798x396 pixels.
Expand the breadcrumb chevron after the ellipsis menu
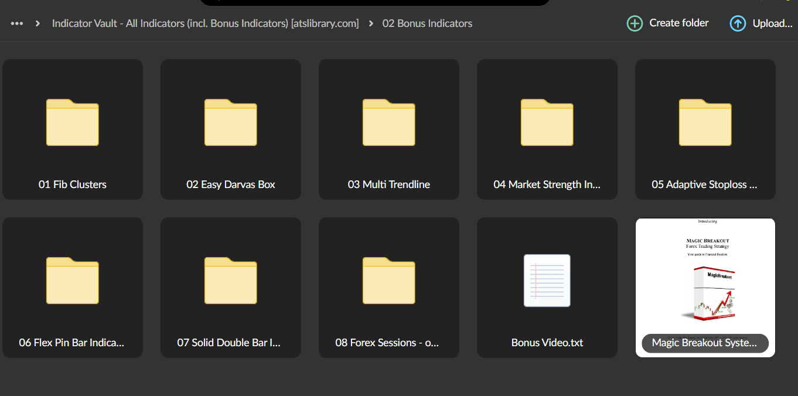(37, 23)
